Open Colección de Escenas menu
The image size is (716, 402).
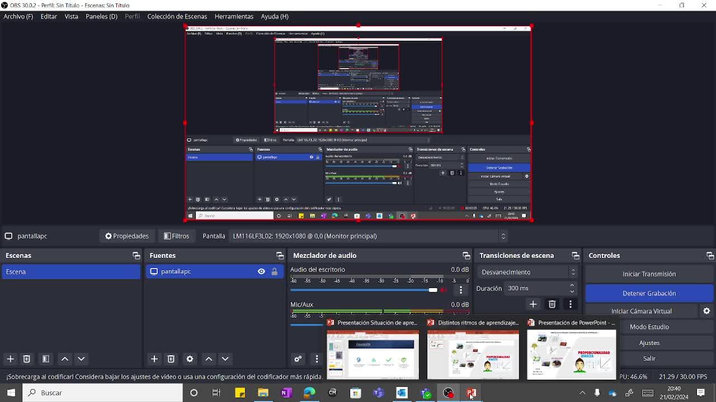coord(177,16)
